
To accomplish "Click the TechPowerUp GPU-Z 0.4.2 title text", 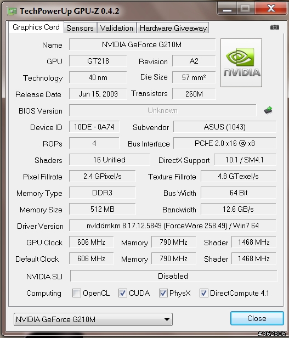I will click(x=70, y=11).
